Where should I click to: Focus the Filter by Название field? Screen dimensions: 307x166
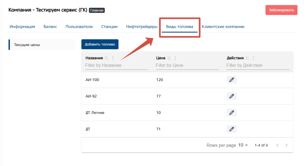click(116, 65)
